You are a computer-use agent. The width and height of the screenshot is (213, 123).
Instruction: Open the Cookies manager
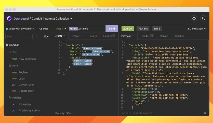point(44,29)
